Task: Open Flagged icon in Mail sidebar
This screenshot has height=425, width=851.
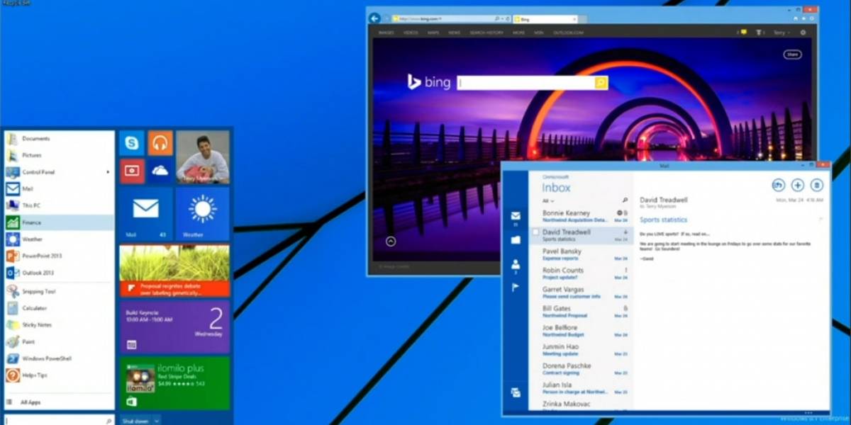Action: pos(516,287)
